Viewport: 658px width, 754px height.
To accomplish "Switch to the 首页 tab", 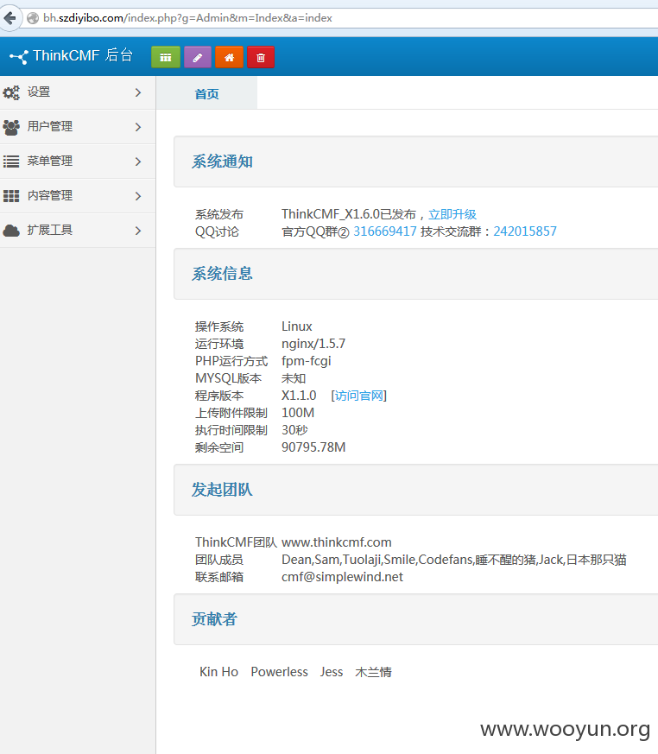I will point(206,94).
